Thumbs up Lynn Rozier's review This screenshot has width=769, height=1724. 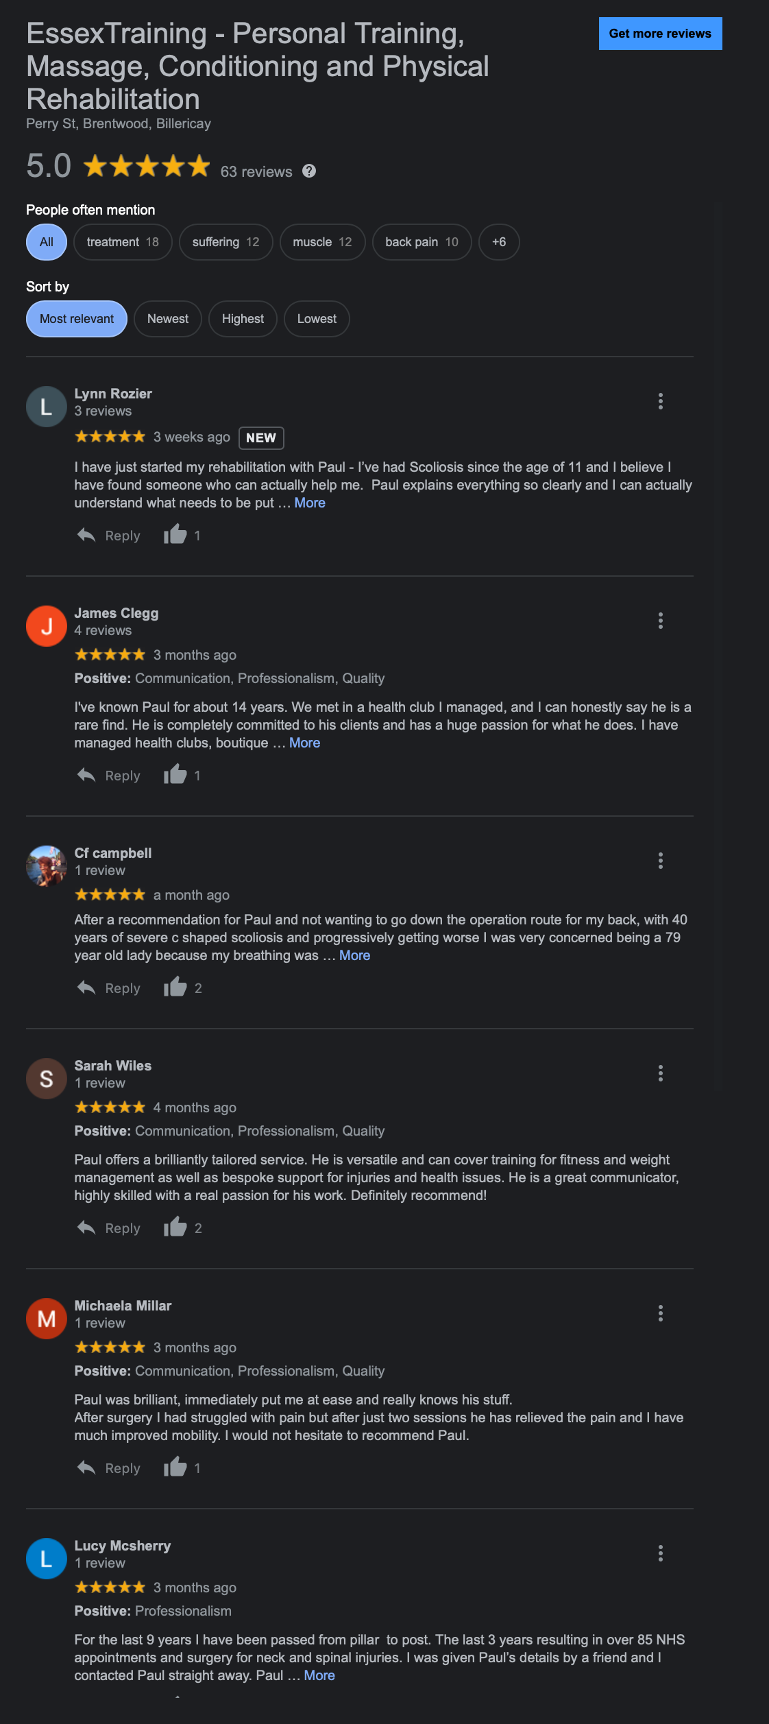click(175, 535)
